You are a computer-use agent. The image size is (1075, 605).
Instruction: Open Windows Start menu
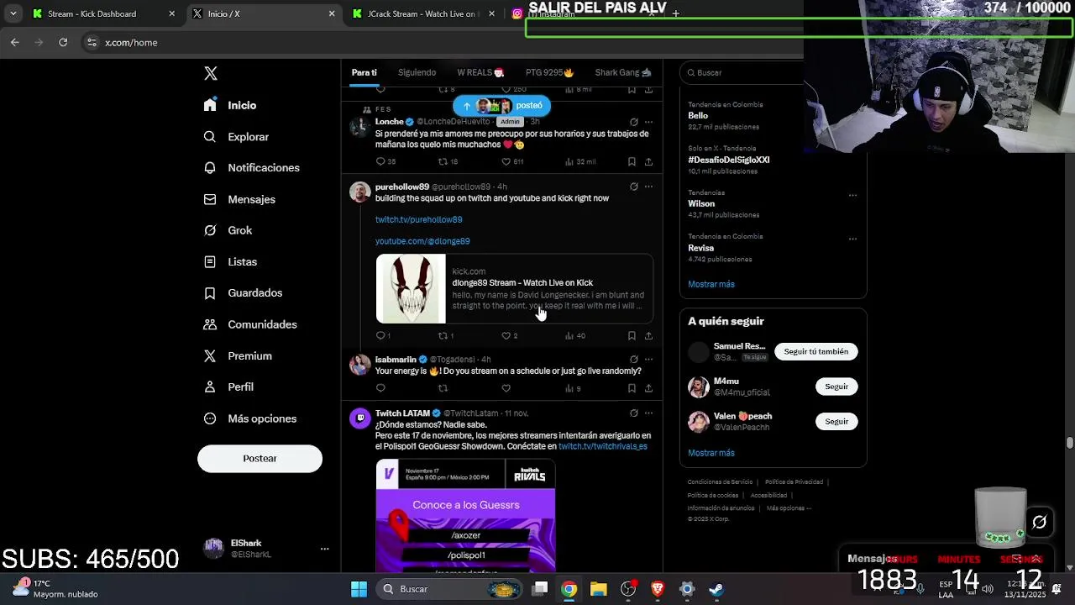[359, 589]
